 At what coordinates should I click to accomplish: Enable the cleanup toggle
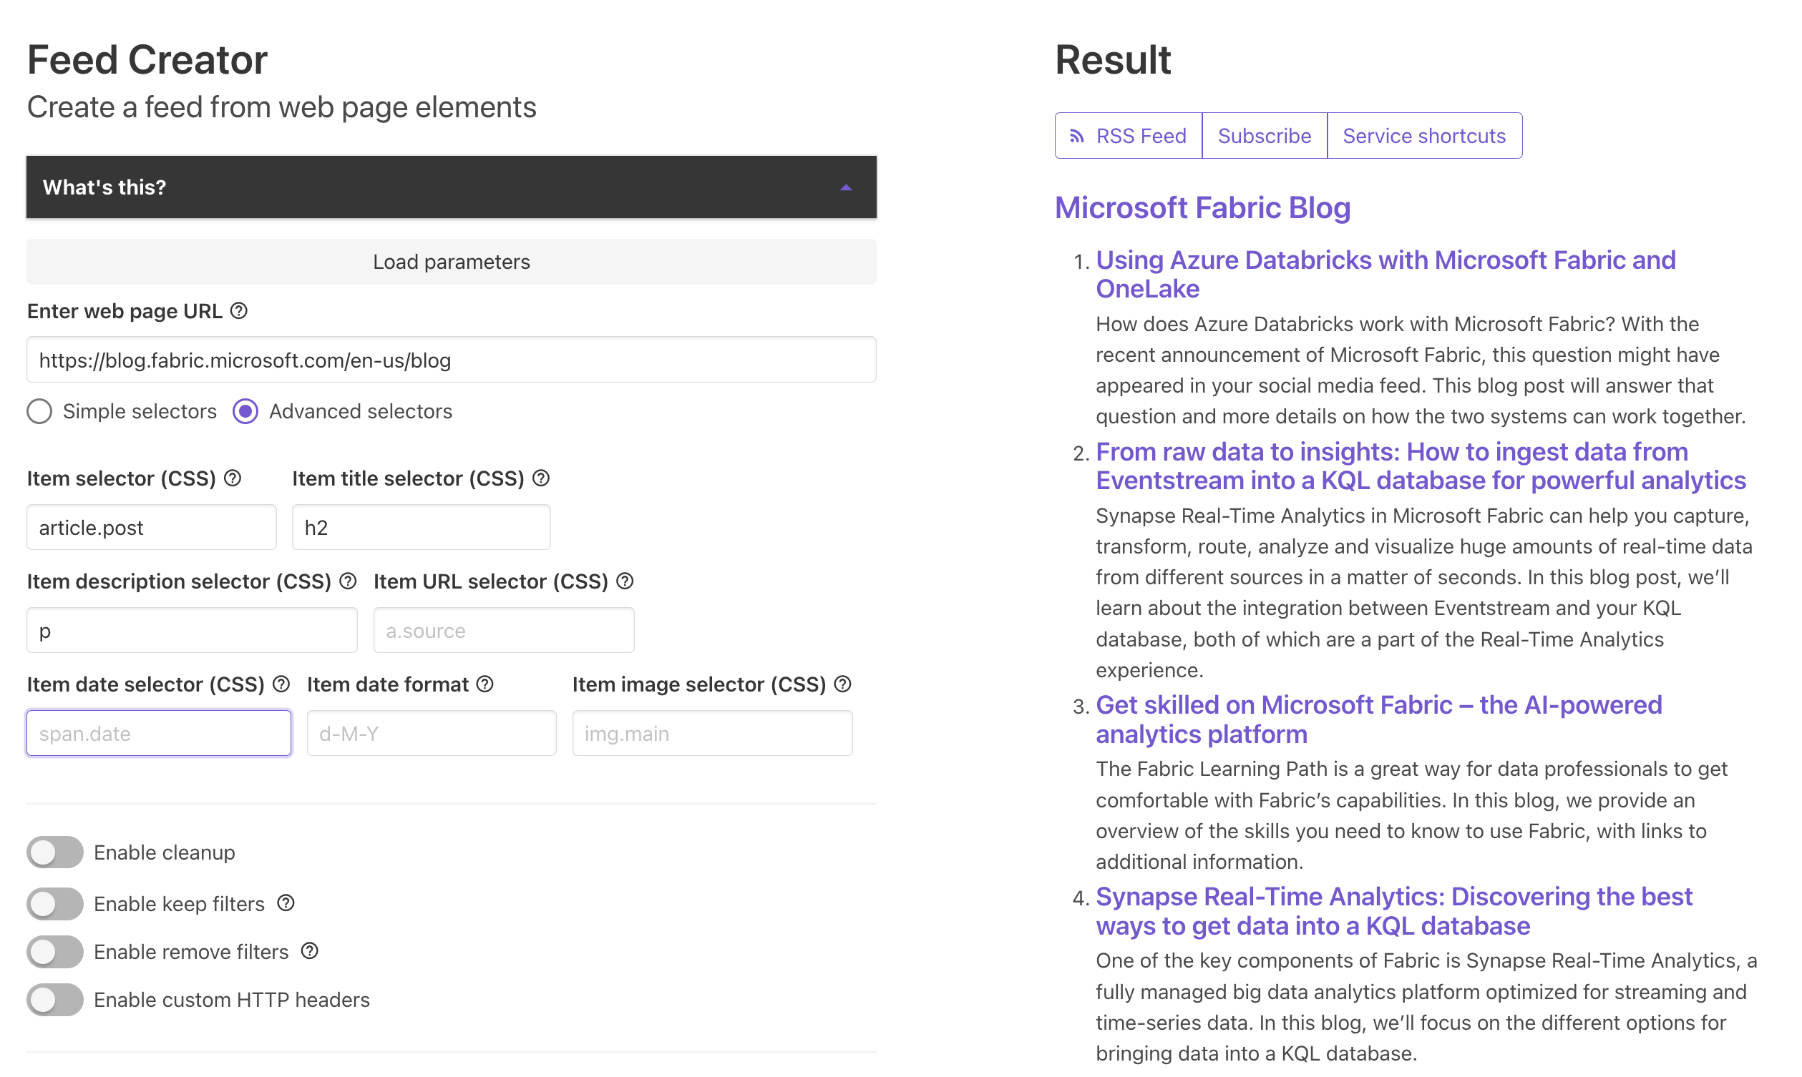(54, 852)
